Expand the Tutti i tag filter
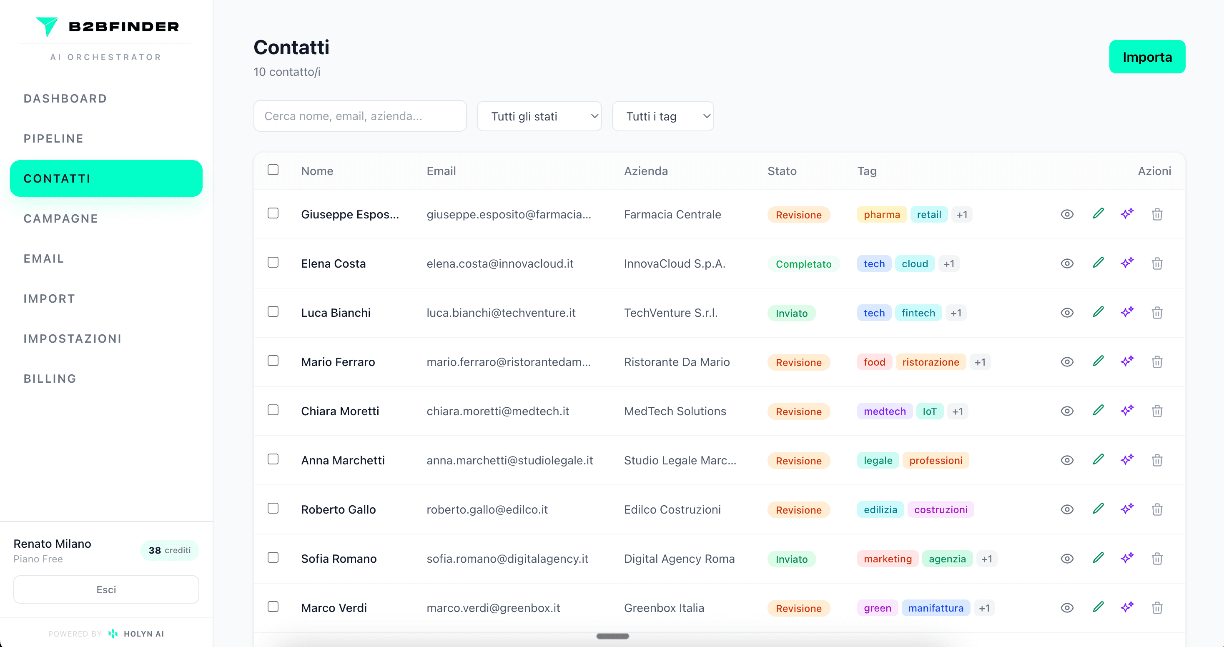The width and height of the screenshot is (1224, 647). 662,116
